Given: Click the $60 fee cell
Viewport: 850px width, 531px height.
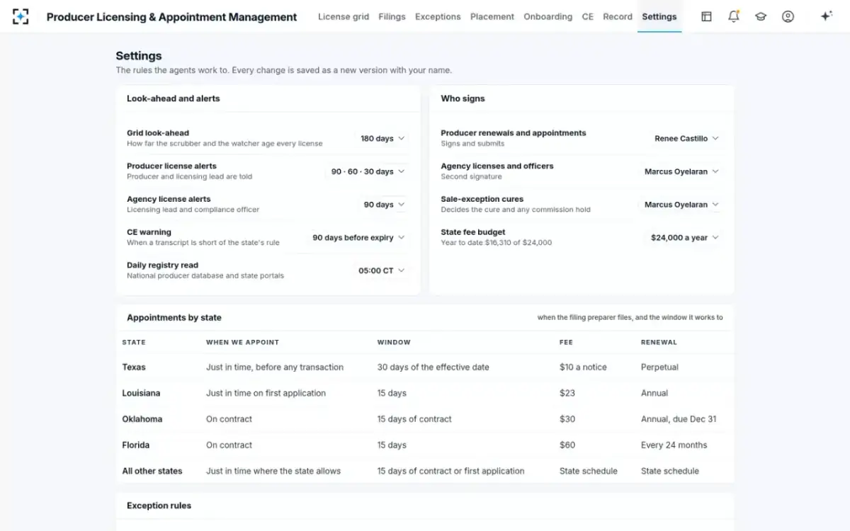Looking at the screenshot, I should point(567,445).
